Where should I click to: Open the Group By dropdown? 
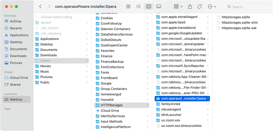pyautogui.click(x=178, y=7)
